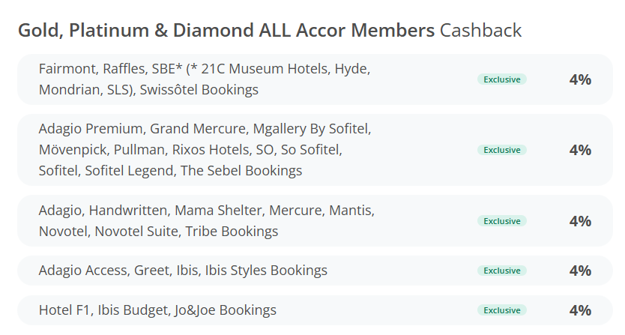
Task: Click The Sebel Bookings text
Action: pos(241,171)
